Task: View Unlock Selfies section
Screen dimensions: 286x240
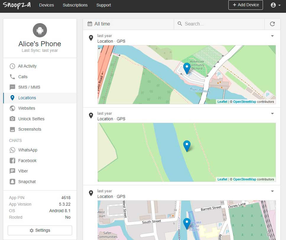Action: [40, 119]
